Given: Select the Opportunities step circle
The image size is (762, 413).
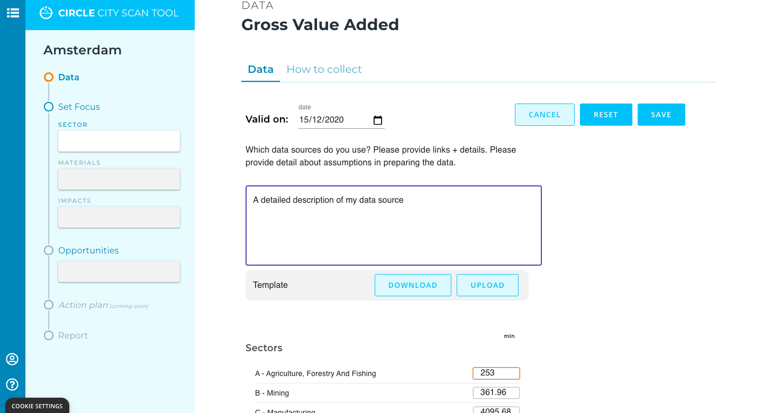Looking at the screenshot, I should point(49,250).
